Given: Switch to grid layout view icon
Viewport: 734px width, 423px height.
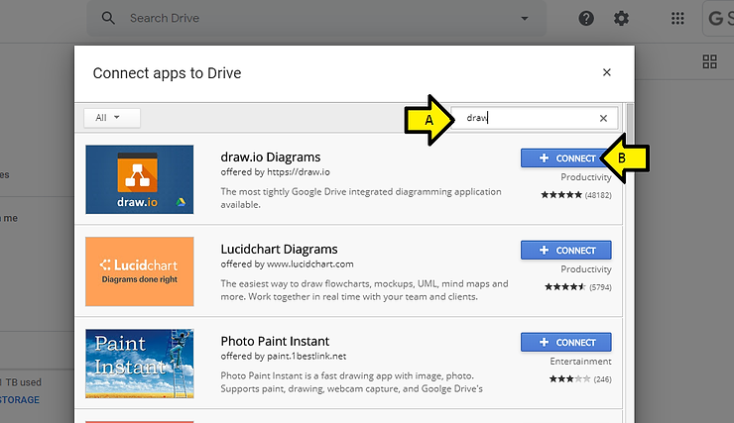Looking at the screenshot, I should tap(709, 61).
